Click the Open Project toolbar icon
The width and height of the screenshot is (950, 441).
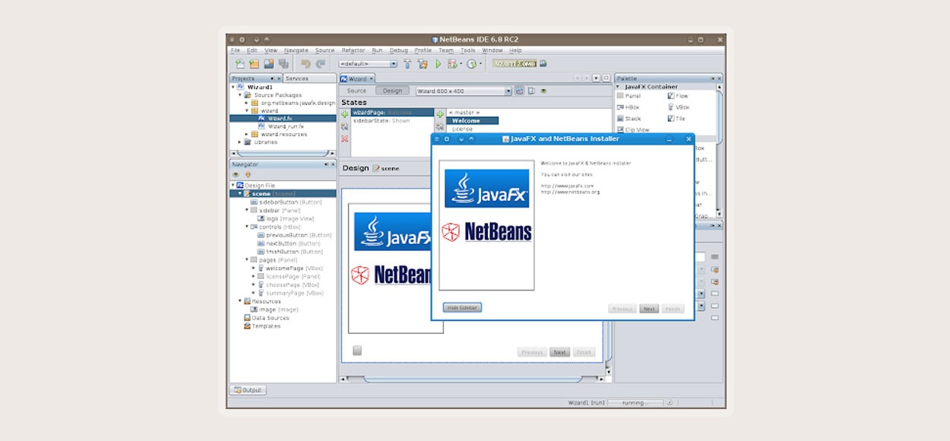268,64
